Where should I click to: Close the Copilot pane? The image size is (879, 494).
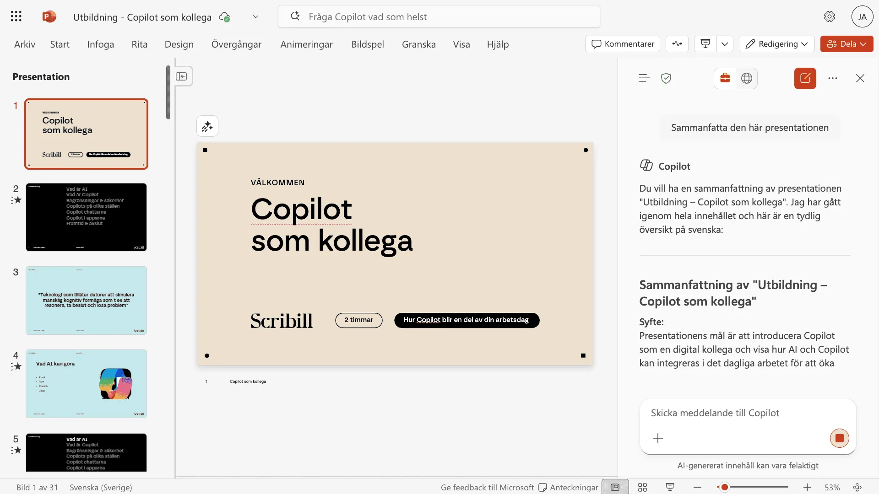(x=860, y=78)
